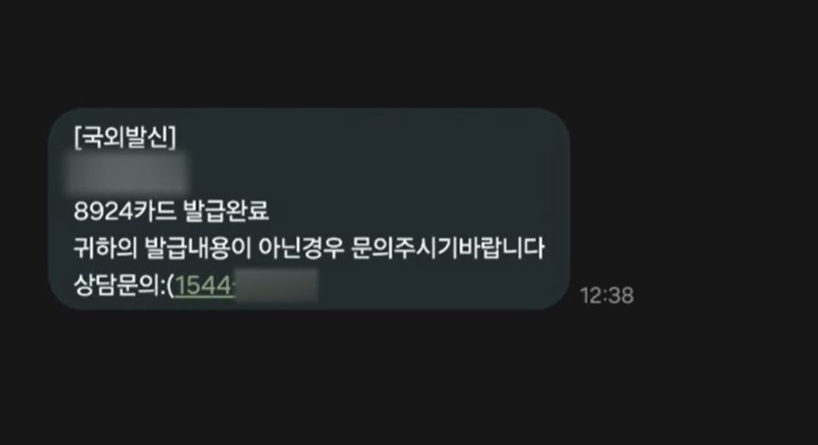Tap the 1544 phone number link
818x445 pixels.
[x=204, y=286]
